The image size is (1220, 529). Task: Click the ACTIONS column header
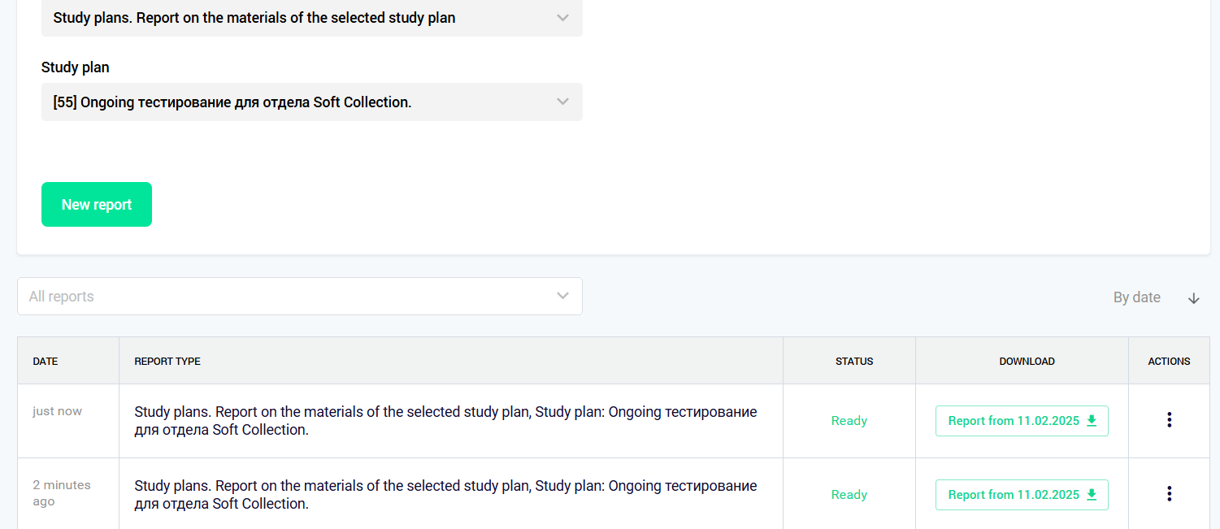click(x=1169, y=362)
